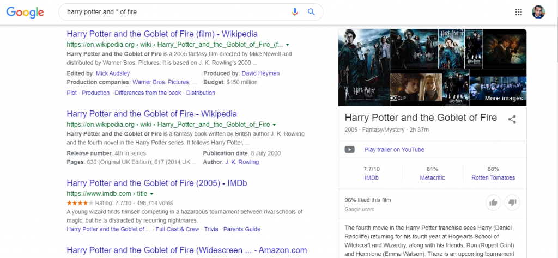Click Play trailer on YouTube link
558x258 pixels.
pyautogui.click(x=395, y=150)
